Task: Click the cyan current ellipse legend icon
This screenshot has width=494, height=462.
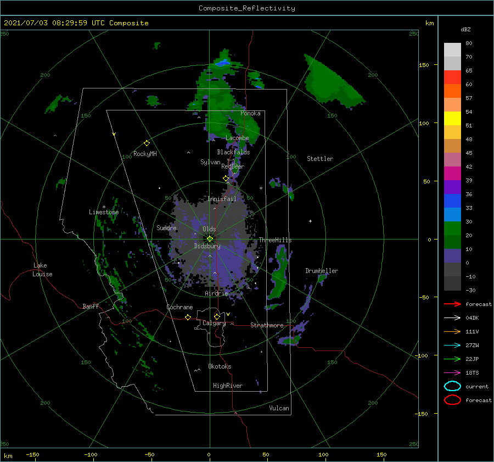Action: 452,386
